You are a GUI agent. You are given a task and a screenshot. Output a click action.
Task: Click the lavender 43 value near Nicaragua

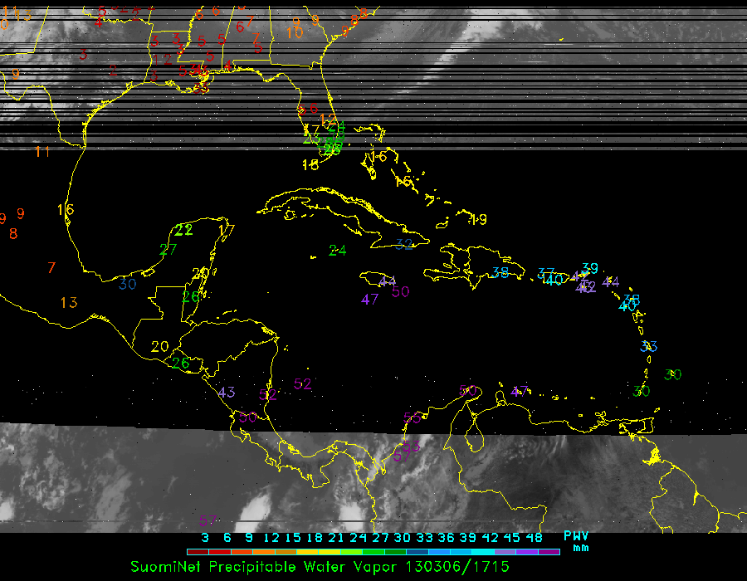(x=227, y=393)
